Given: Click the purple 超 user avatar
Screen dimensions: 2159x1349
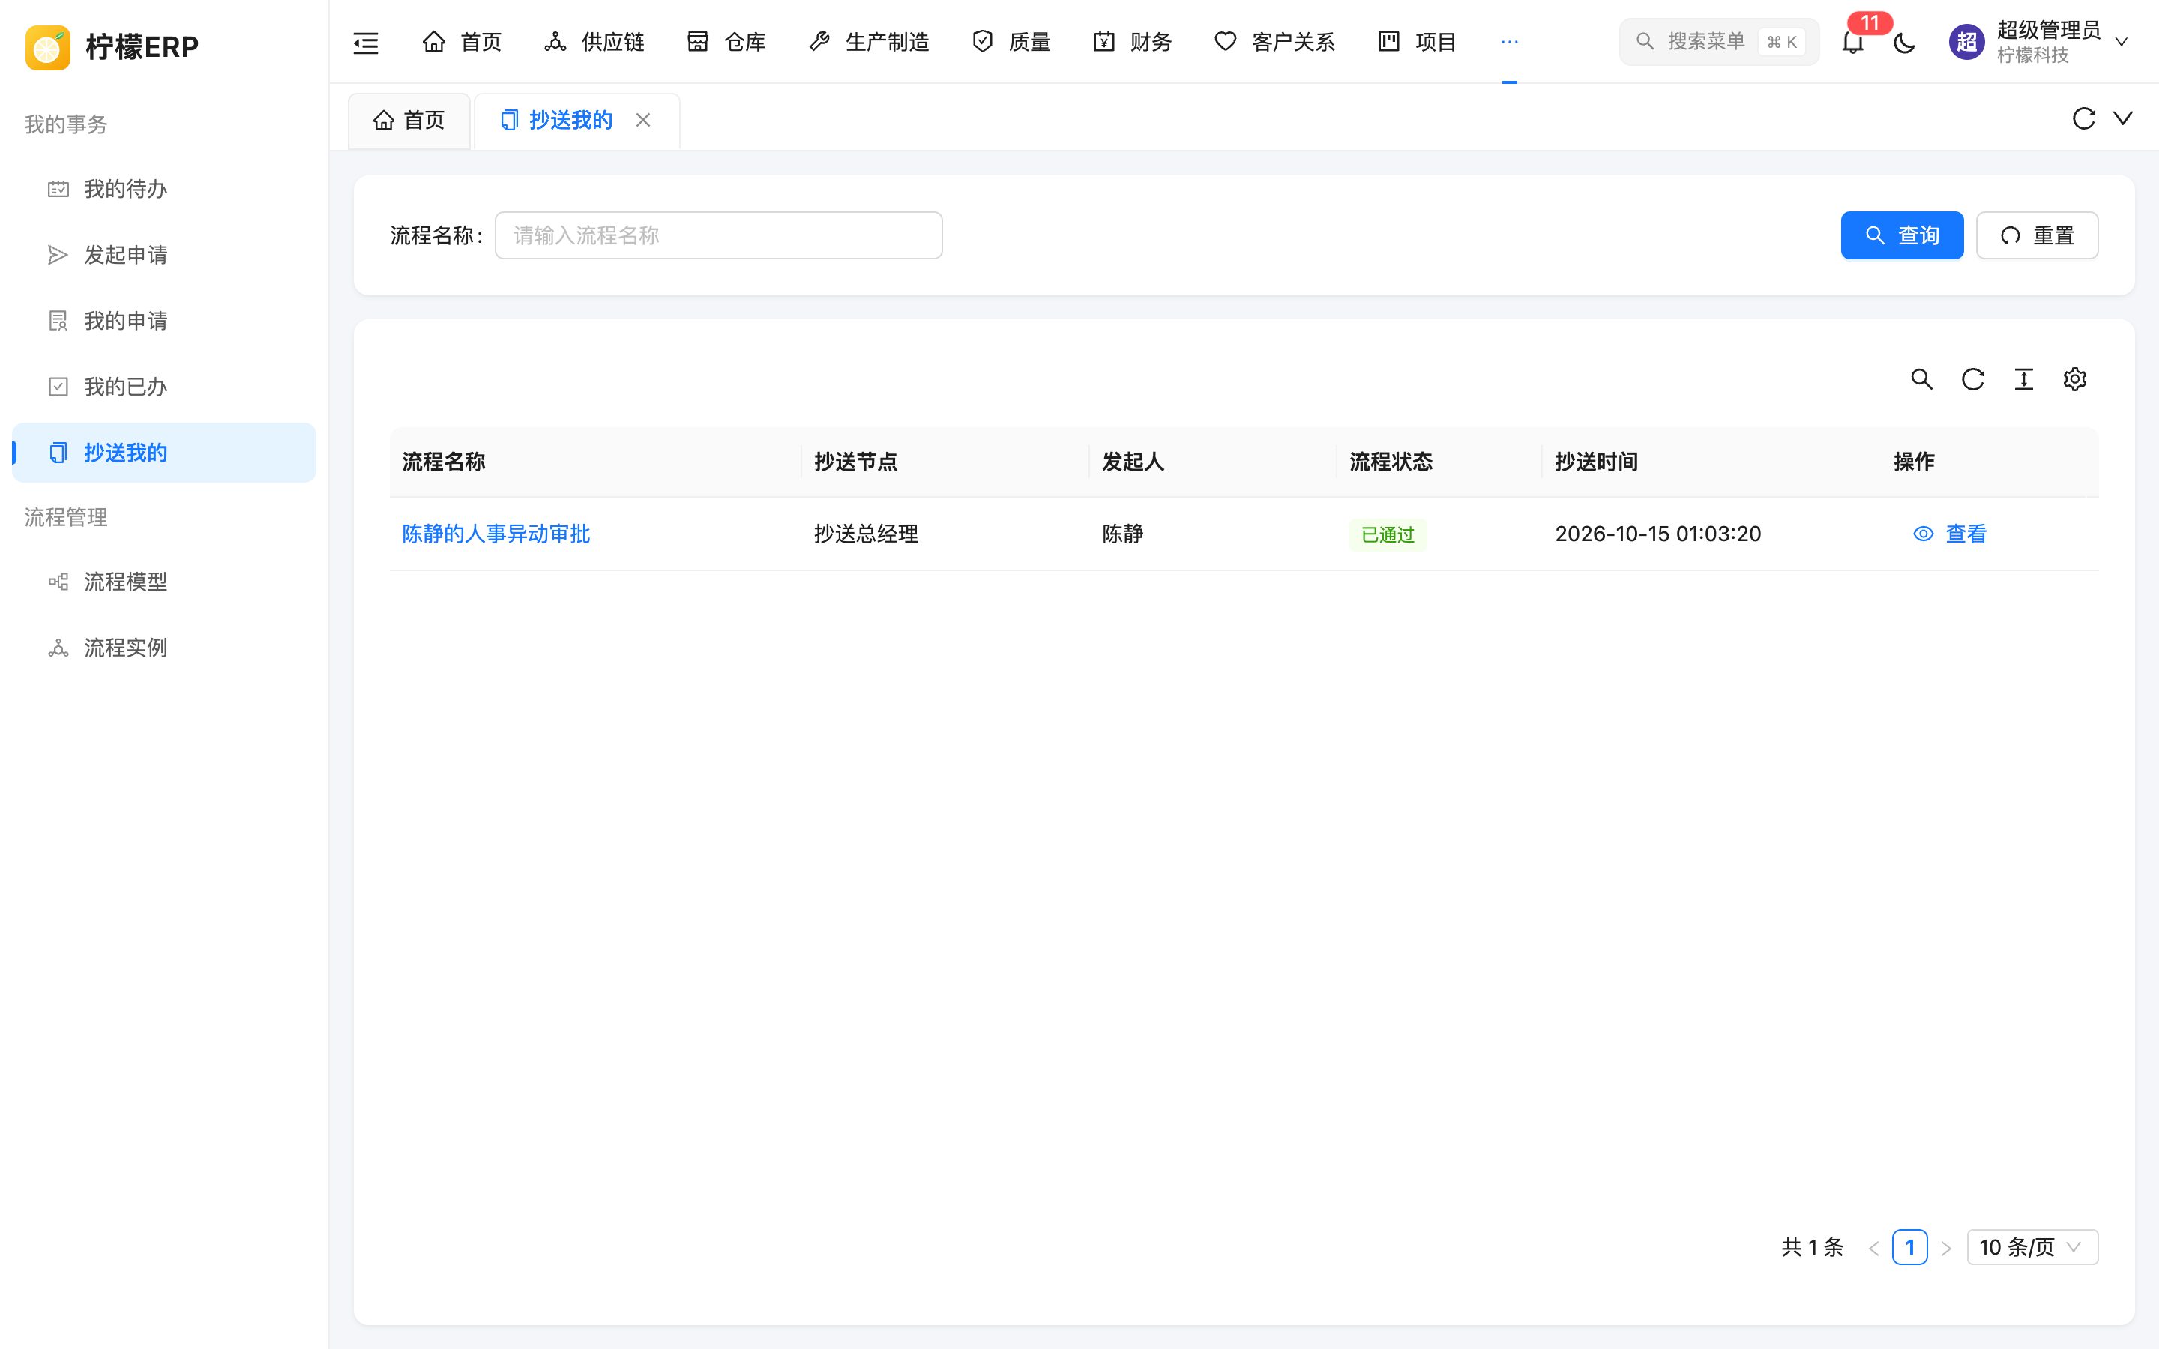Looking at the screenshot, I should [1966, 42].
